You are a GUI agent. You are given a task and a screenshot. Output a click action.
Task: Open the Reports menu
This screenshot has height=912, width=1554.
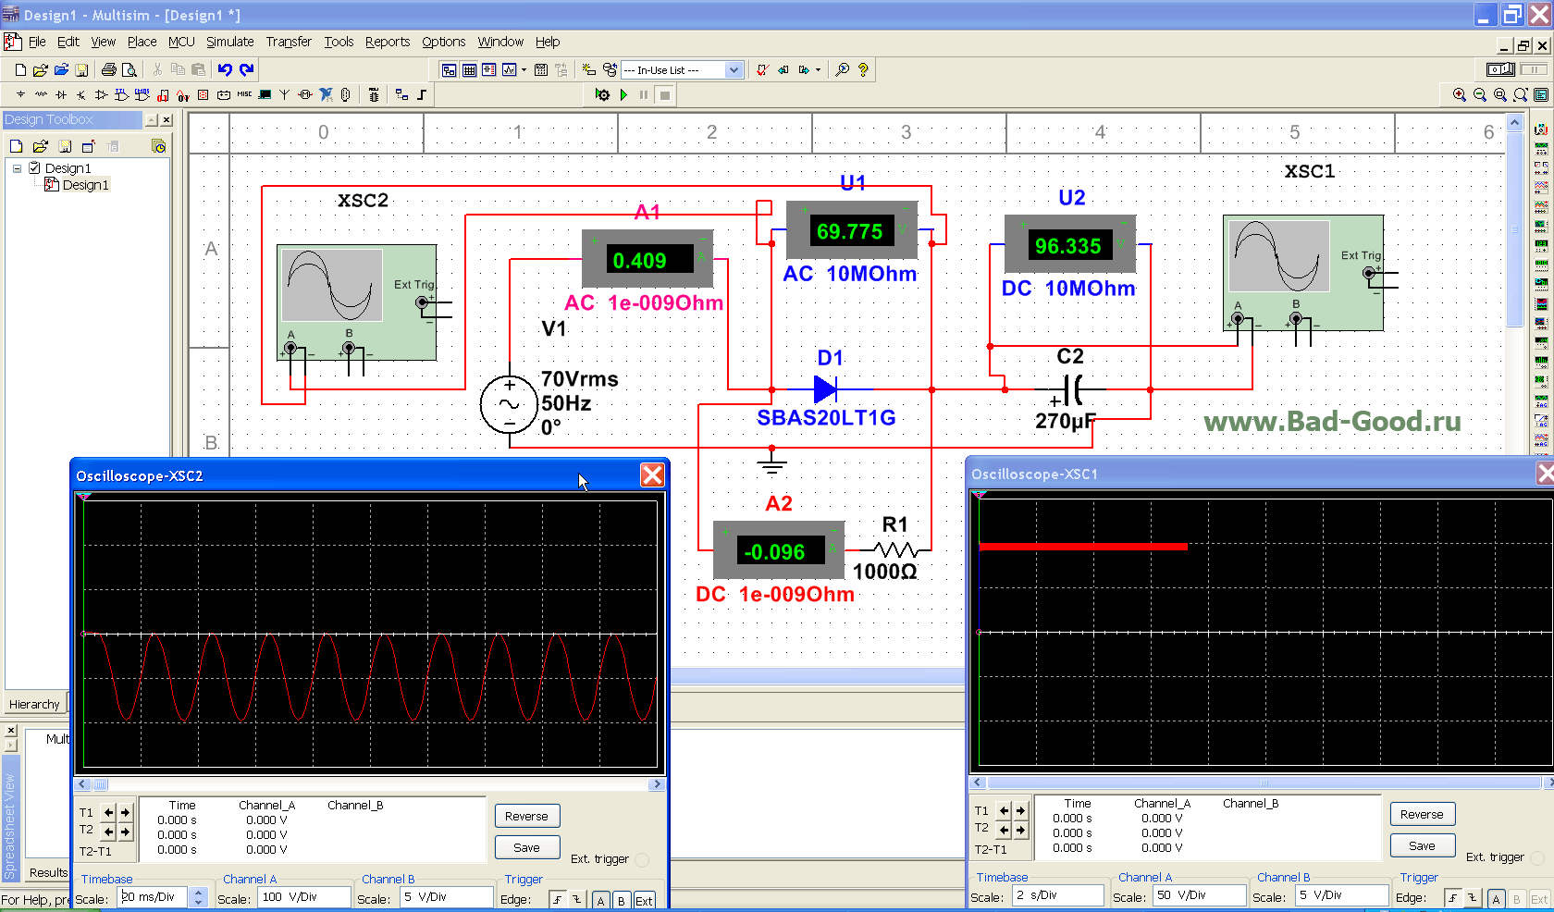click(387, 42)
